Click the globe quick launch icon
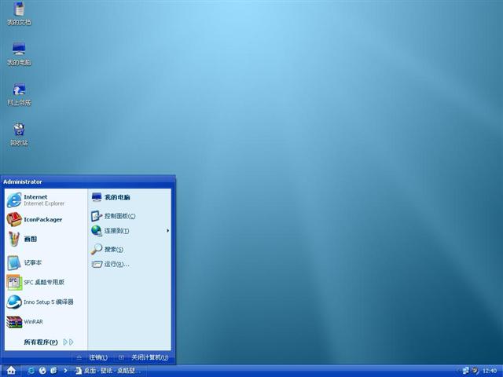Image resolution: width=503 pixels, height=377 pixels. [42, 371]
